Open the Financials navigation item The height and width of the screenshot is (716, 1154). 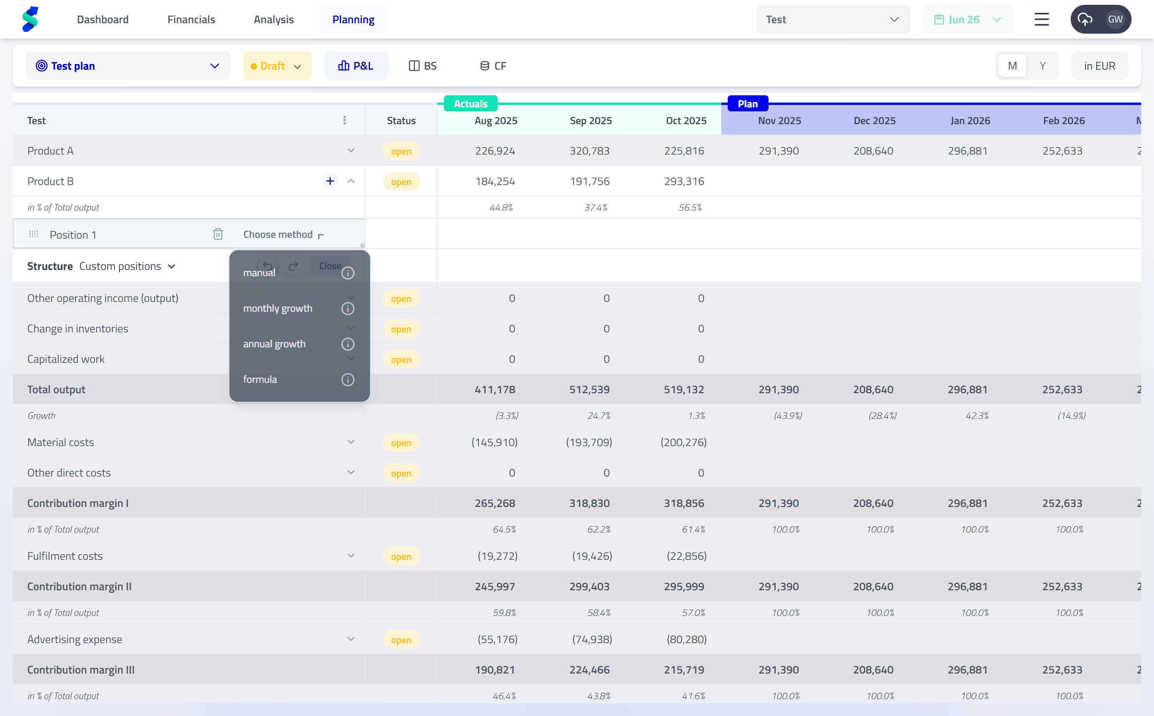click(x=191, y=19)
